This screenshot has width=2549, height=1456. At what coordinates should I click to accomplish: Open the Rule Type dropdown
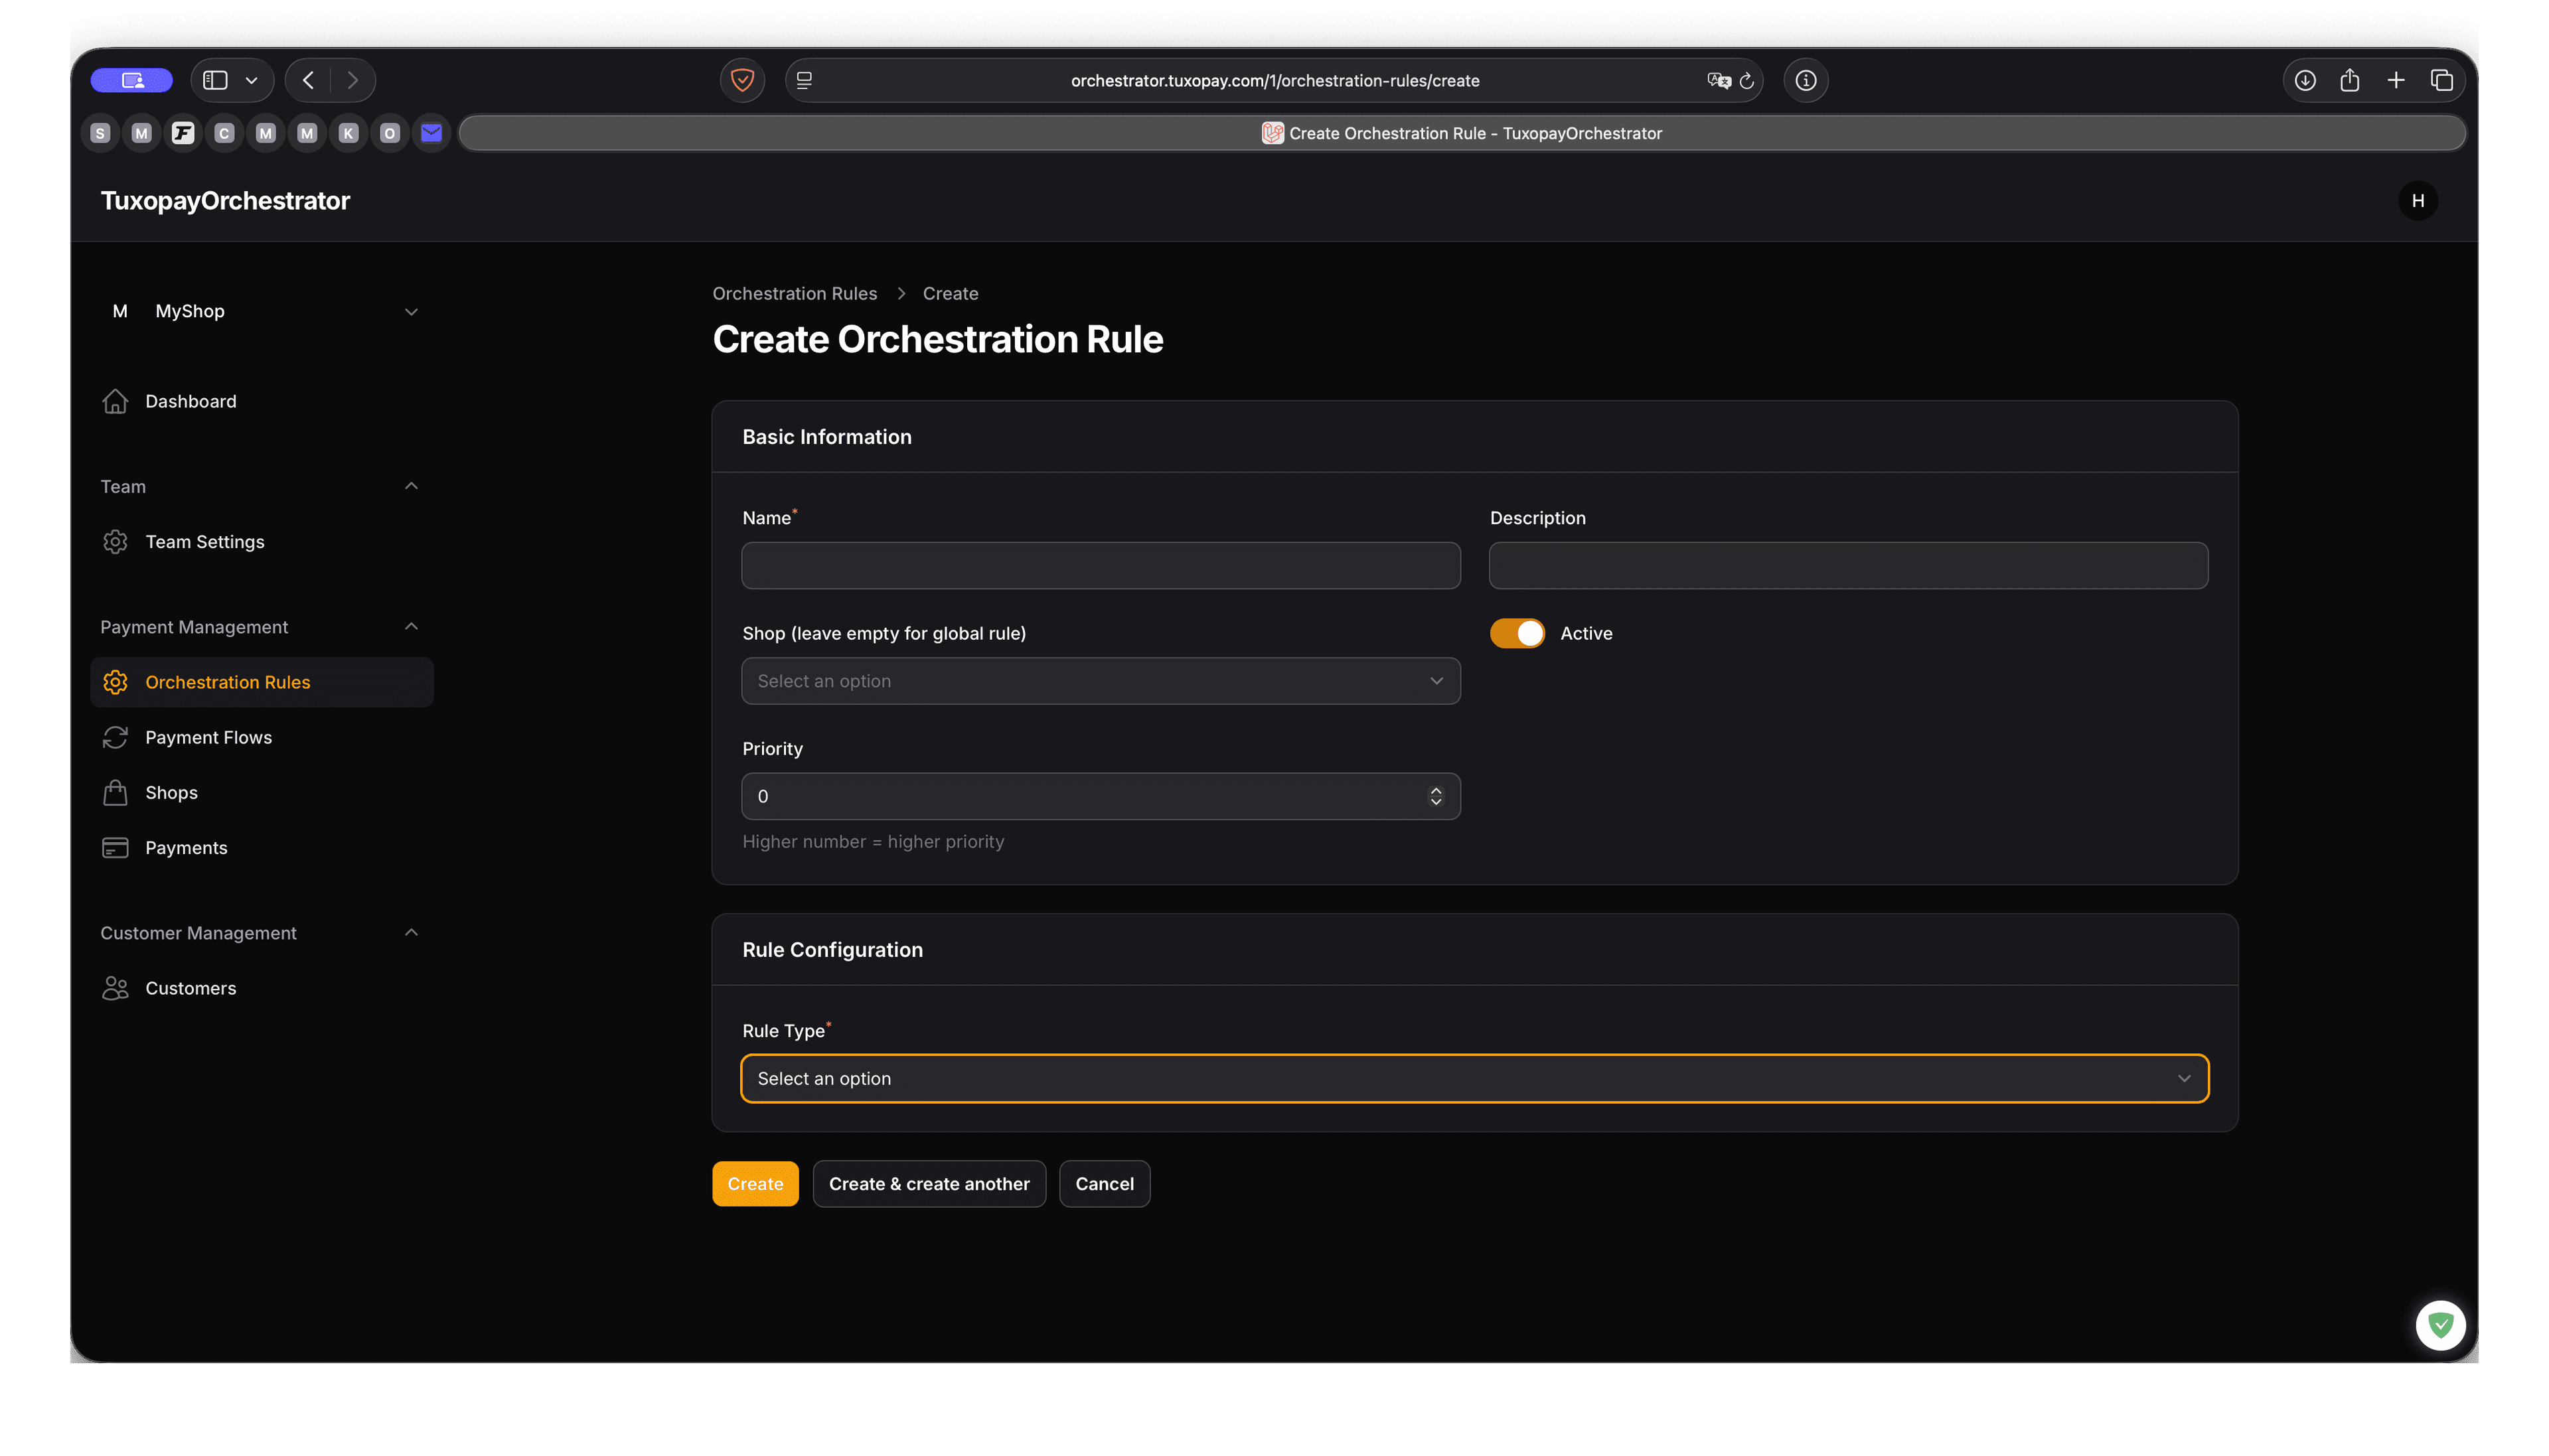(x=1474, y=1078)
